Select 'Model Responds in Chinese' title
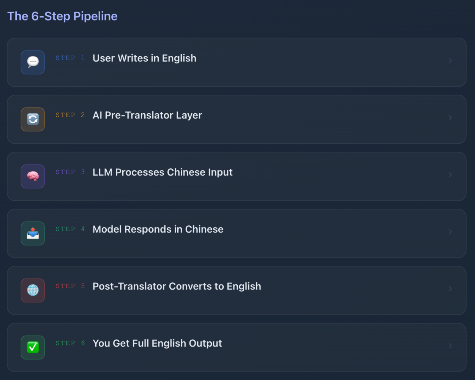The image size is (475, 380). [158, 229]
